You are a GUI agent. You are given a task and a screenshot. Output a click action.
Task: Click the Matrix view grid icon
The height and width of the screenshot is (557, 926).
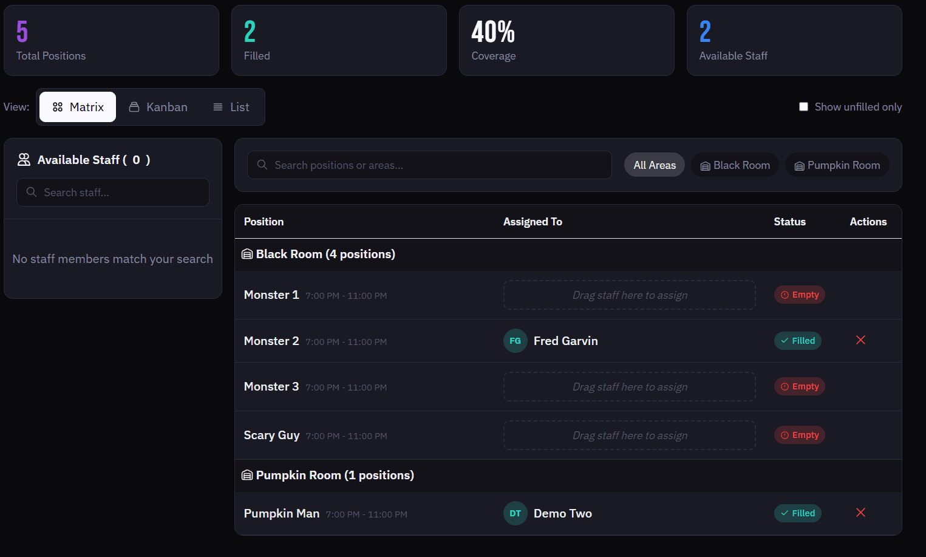(58, 106)
